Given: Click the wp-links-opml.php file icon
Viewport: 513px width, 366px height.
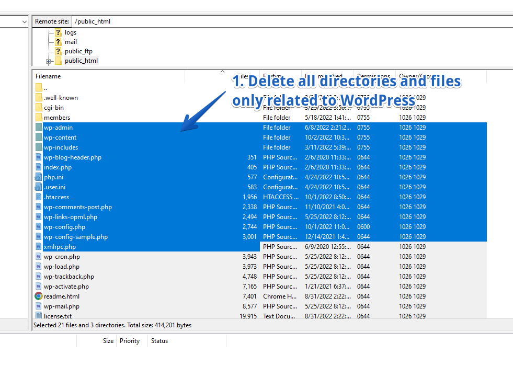Looking at the screenshot, I should [39, 217].
